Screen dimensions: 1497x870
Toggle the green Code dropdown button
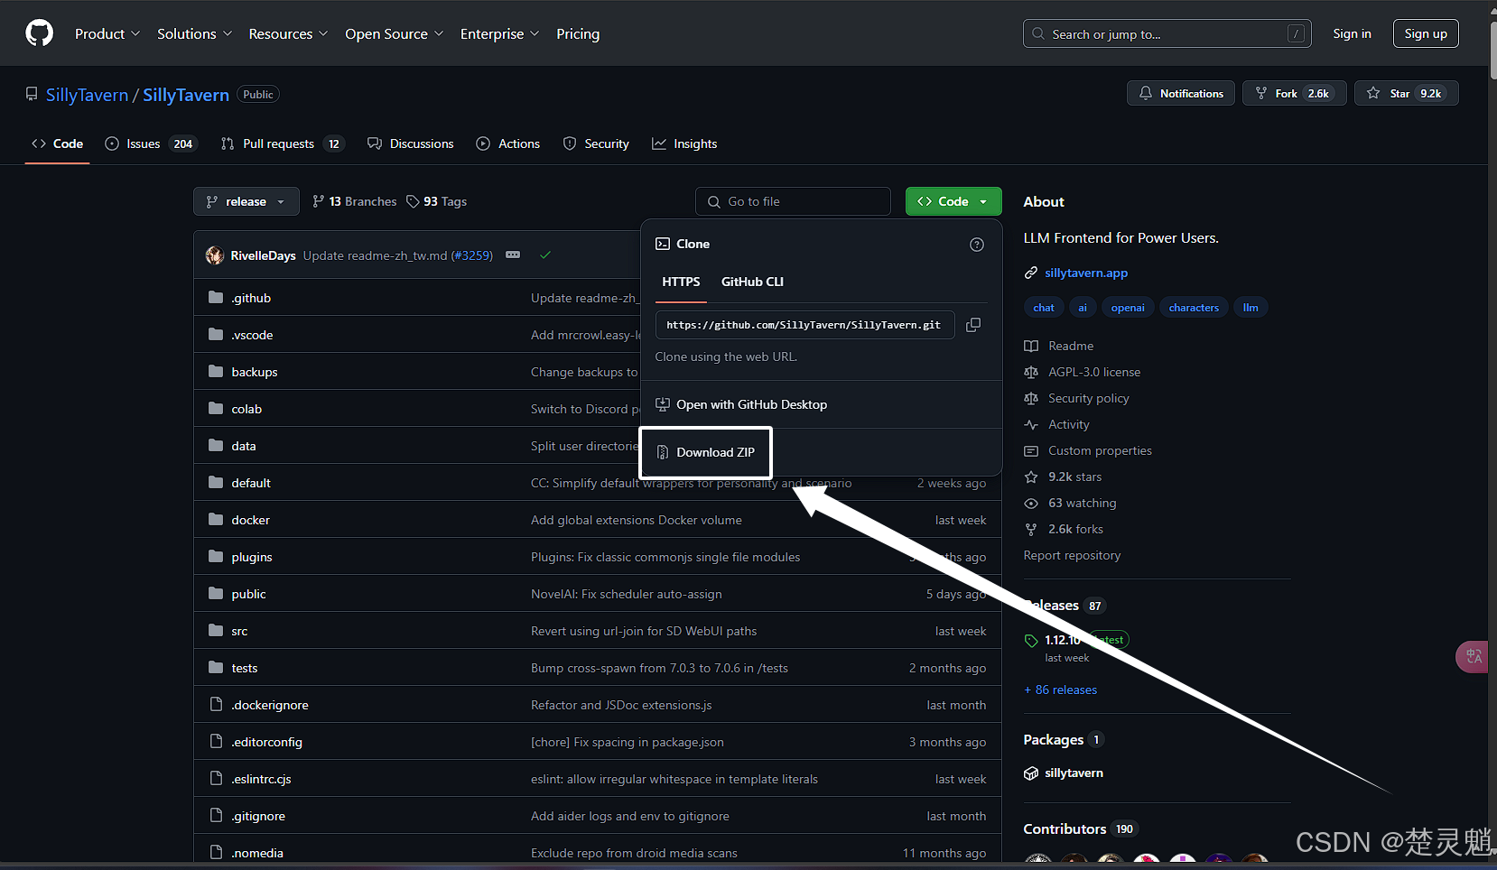(x=953, y=201)
